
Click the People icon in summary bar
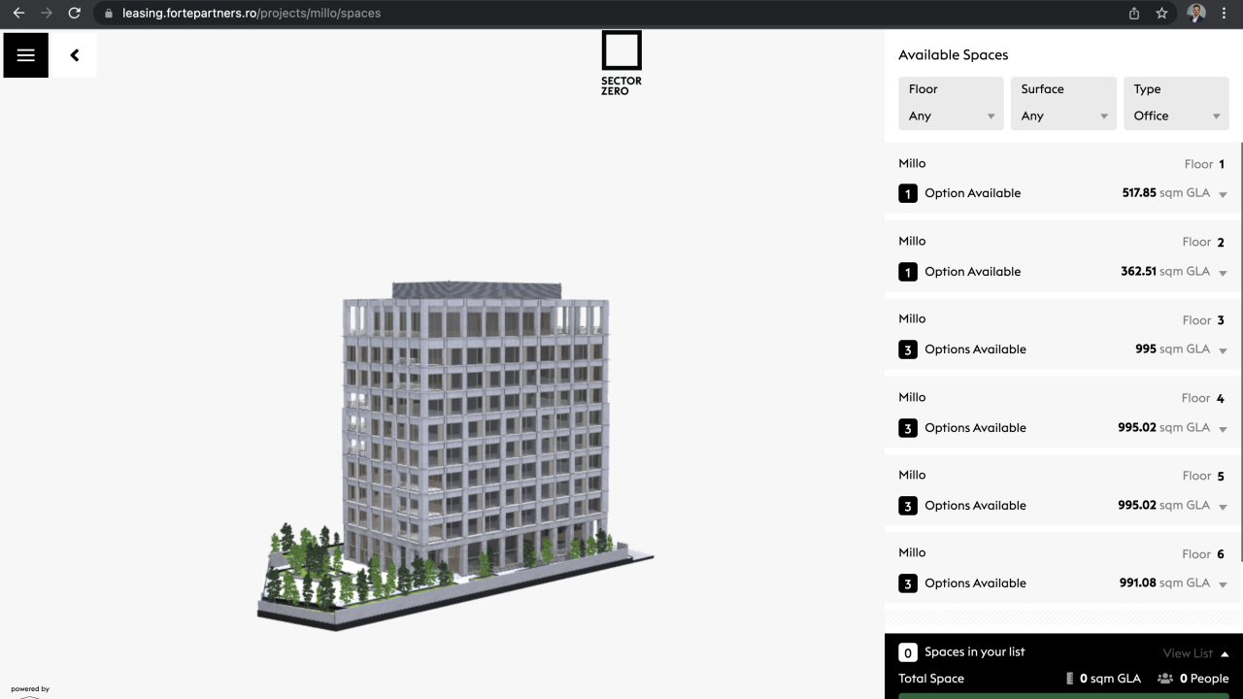[1162, 679]
